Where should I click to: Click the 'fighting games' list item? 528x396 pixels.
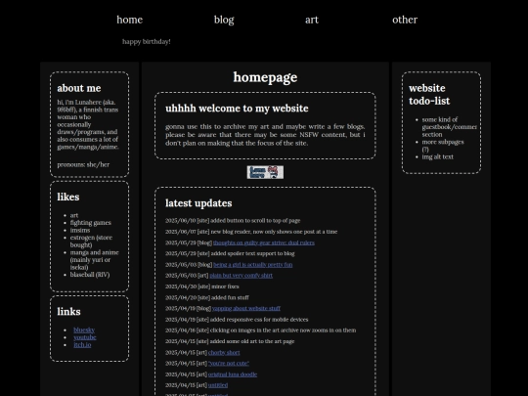tap(91, 223)
